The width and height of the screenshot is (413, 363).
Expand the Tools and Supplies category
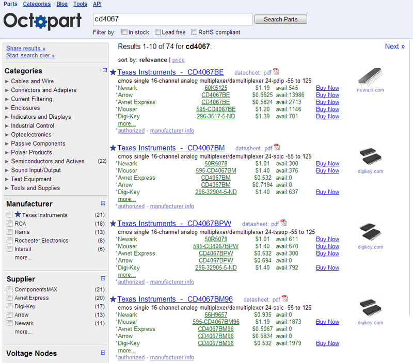pos(7,188)
